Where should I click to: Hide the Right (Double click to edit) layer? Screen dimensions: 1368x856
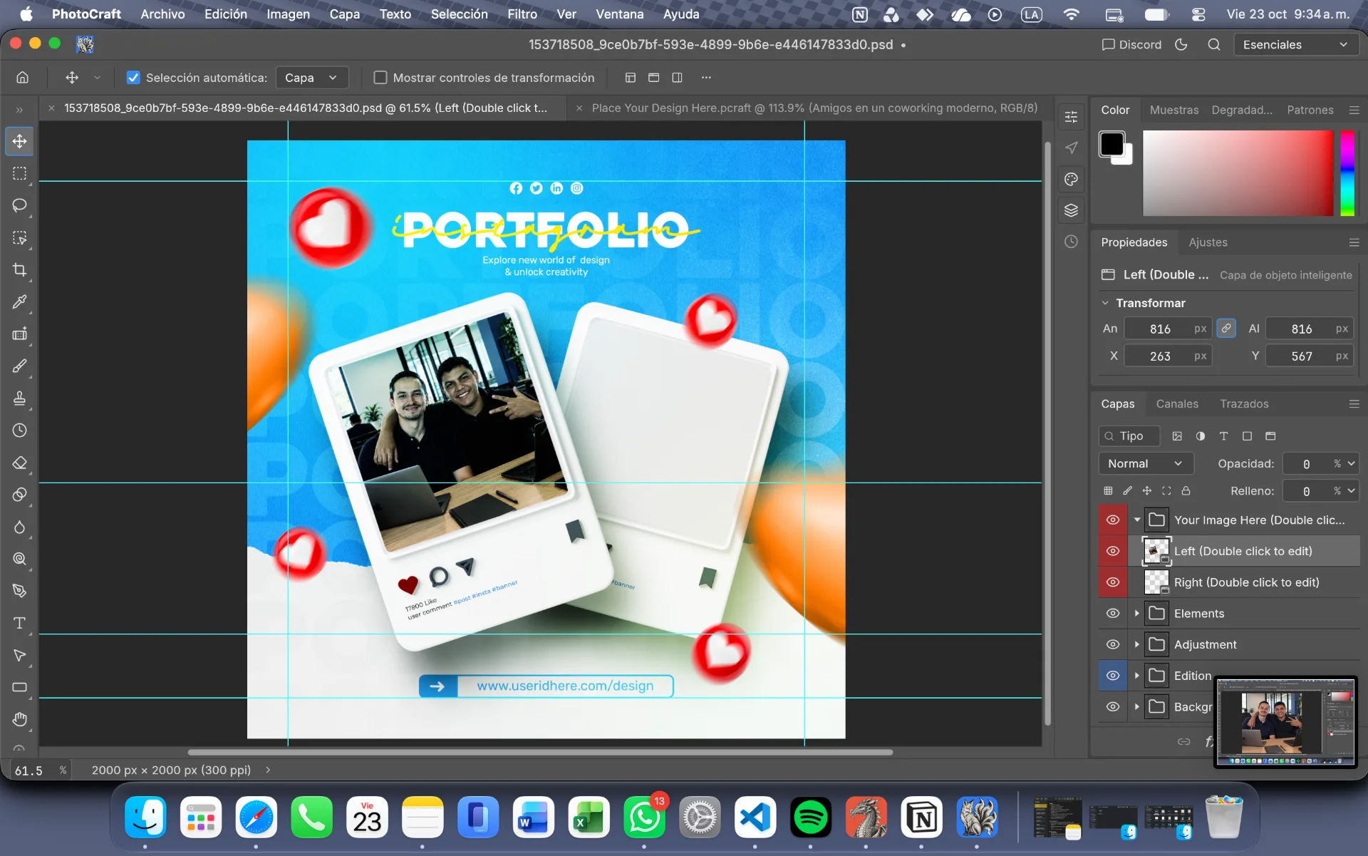coord(1113,582)
